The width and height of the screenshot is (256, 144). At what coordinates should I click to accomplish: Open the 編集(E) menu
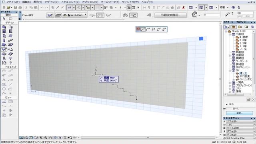[26, 2]
